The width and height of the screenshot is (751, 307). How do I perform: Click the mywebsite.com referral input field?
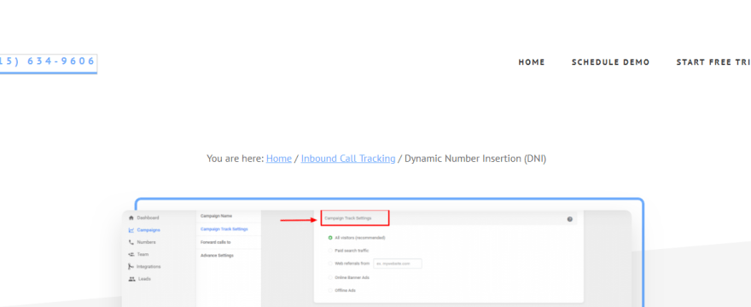398,264
